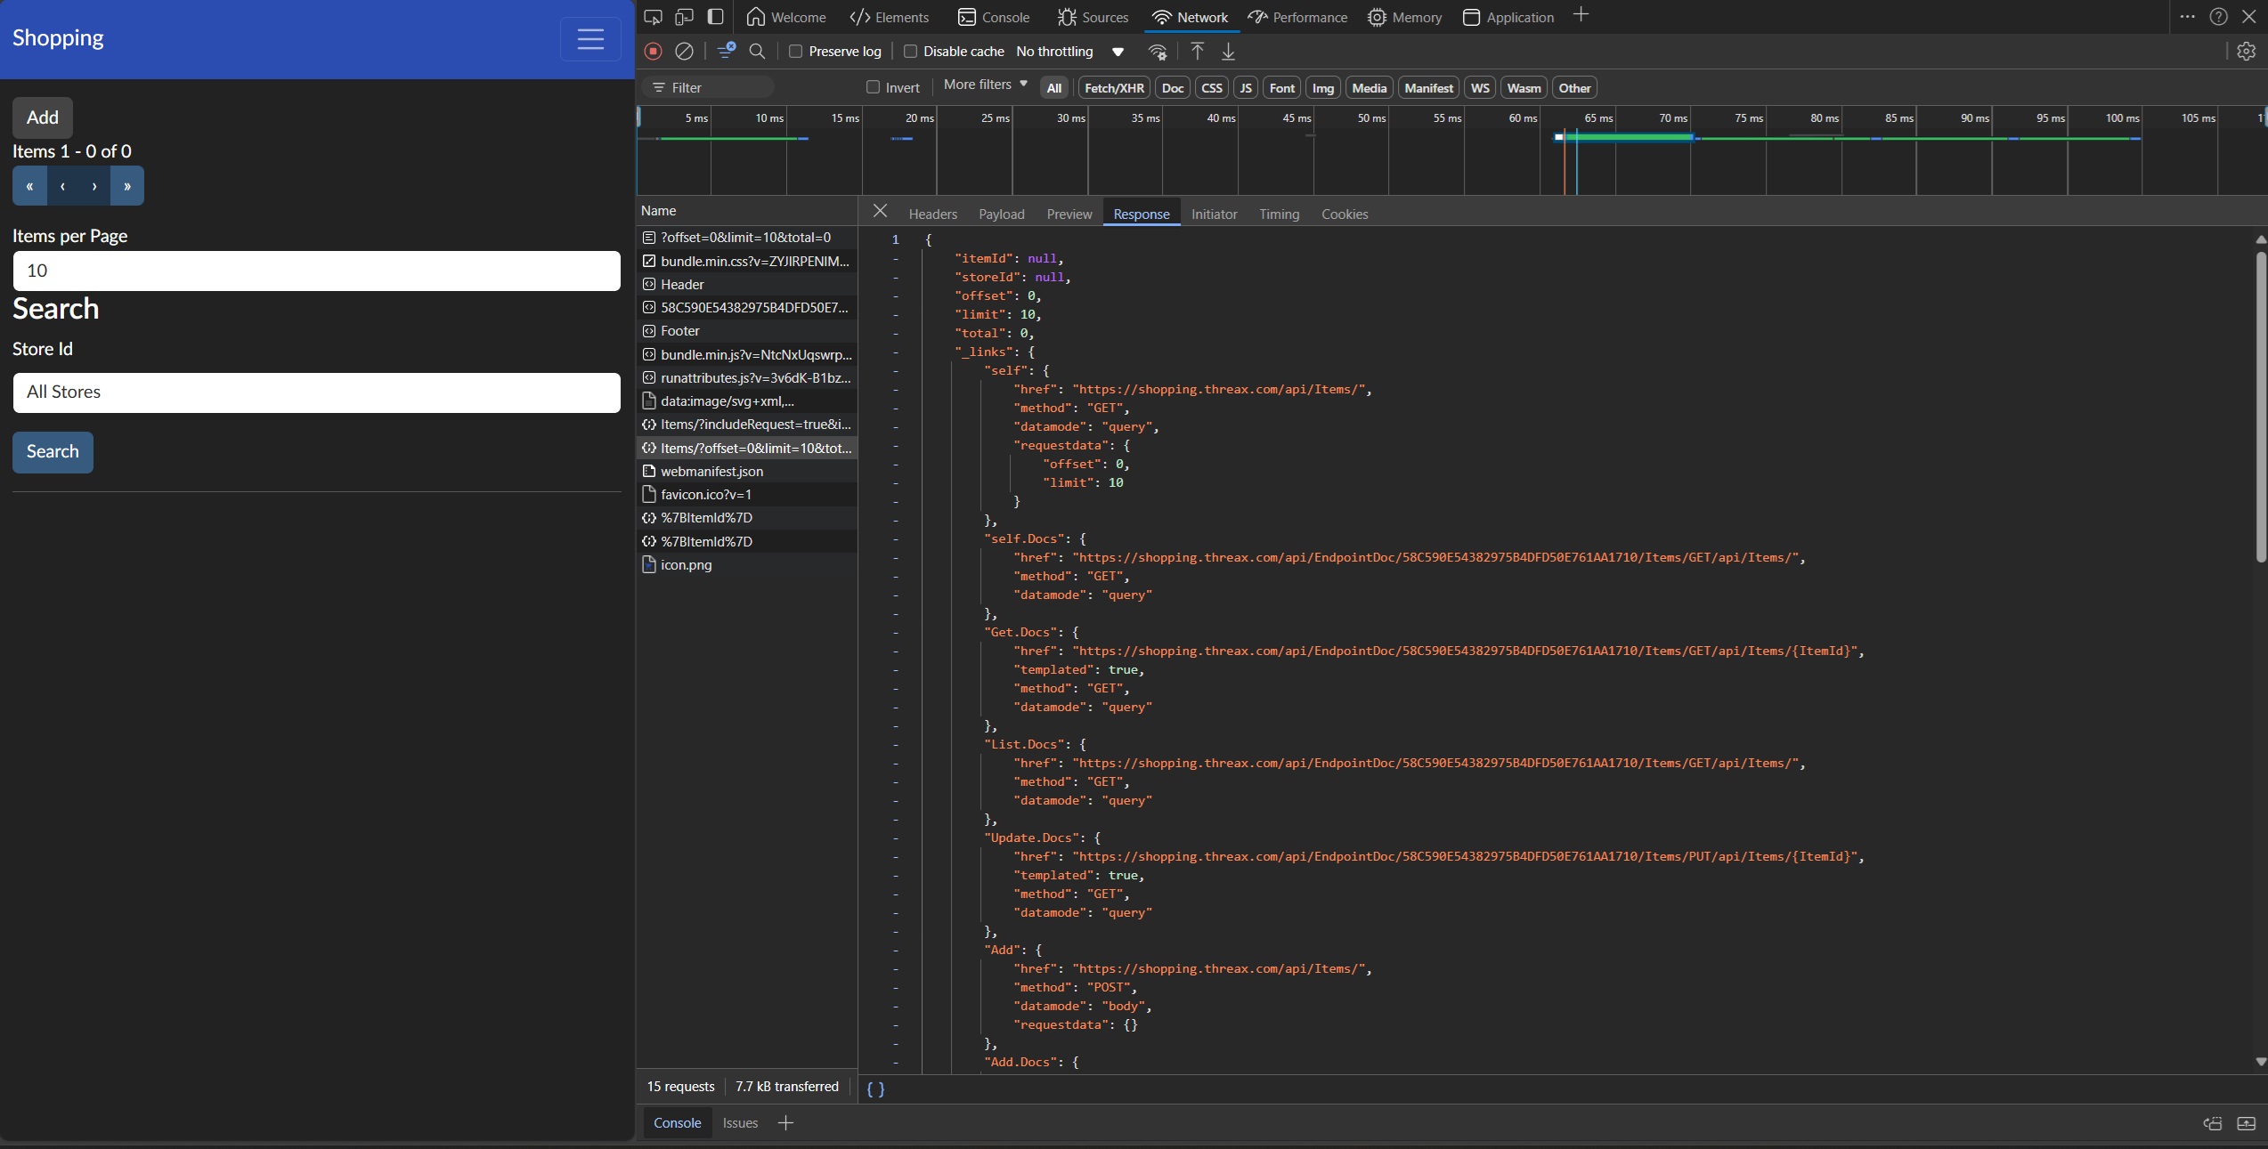This screenshot has height=1149, width=2268.
Task: Switch to the Elements tab
Action: click(x=889, y=17)
